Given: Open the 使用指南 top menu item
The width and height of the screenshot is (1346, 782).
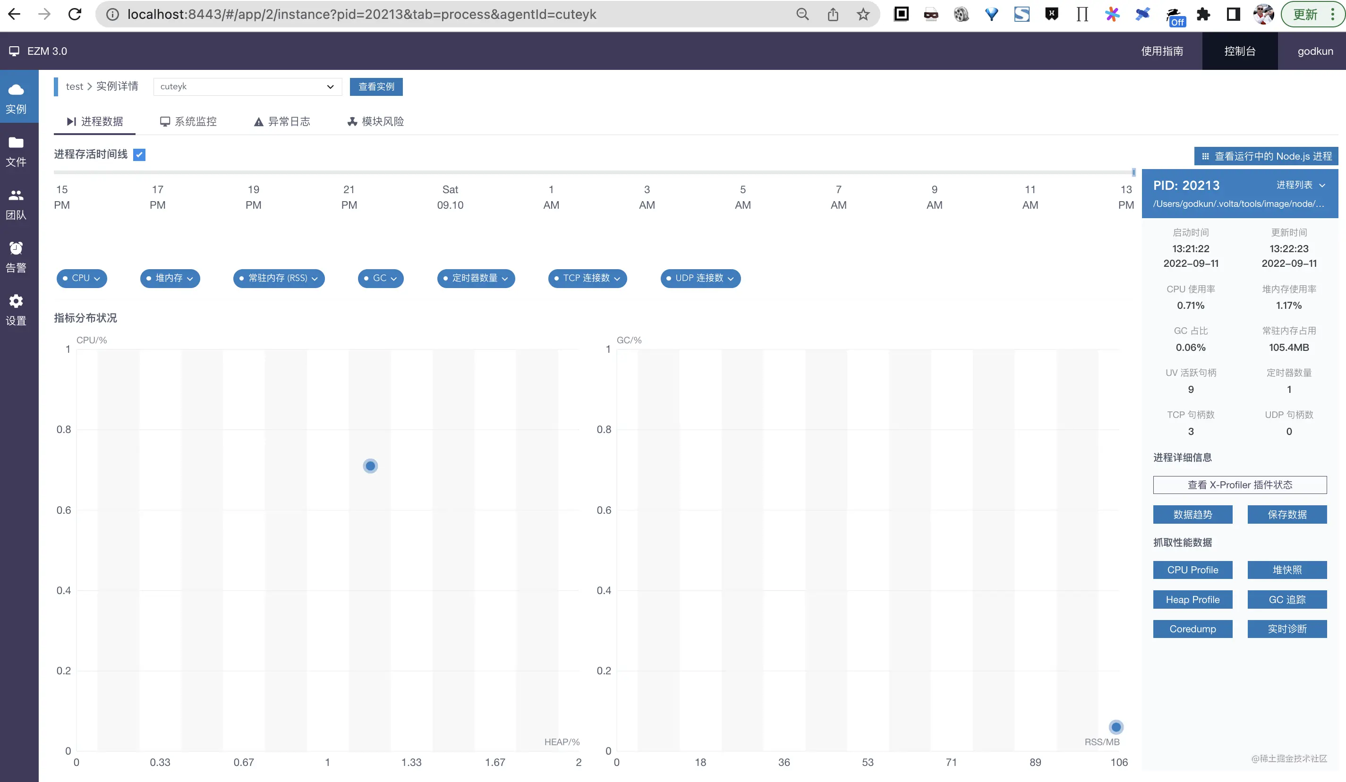Looking at the screenshot, I should coord(1162,51).
